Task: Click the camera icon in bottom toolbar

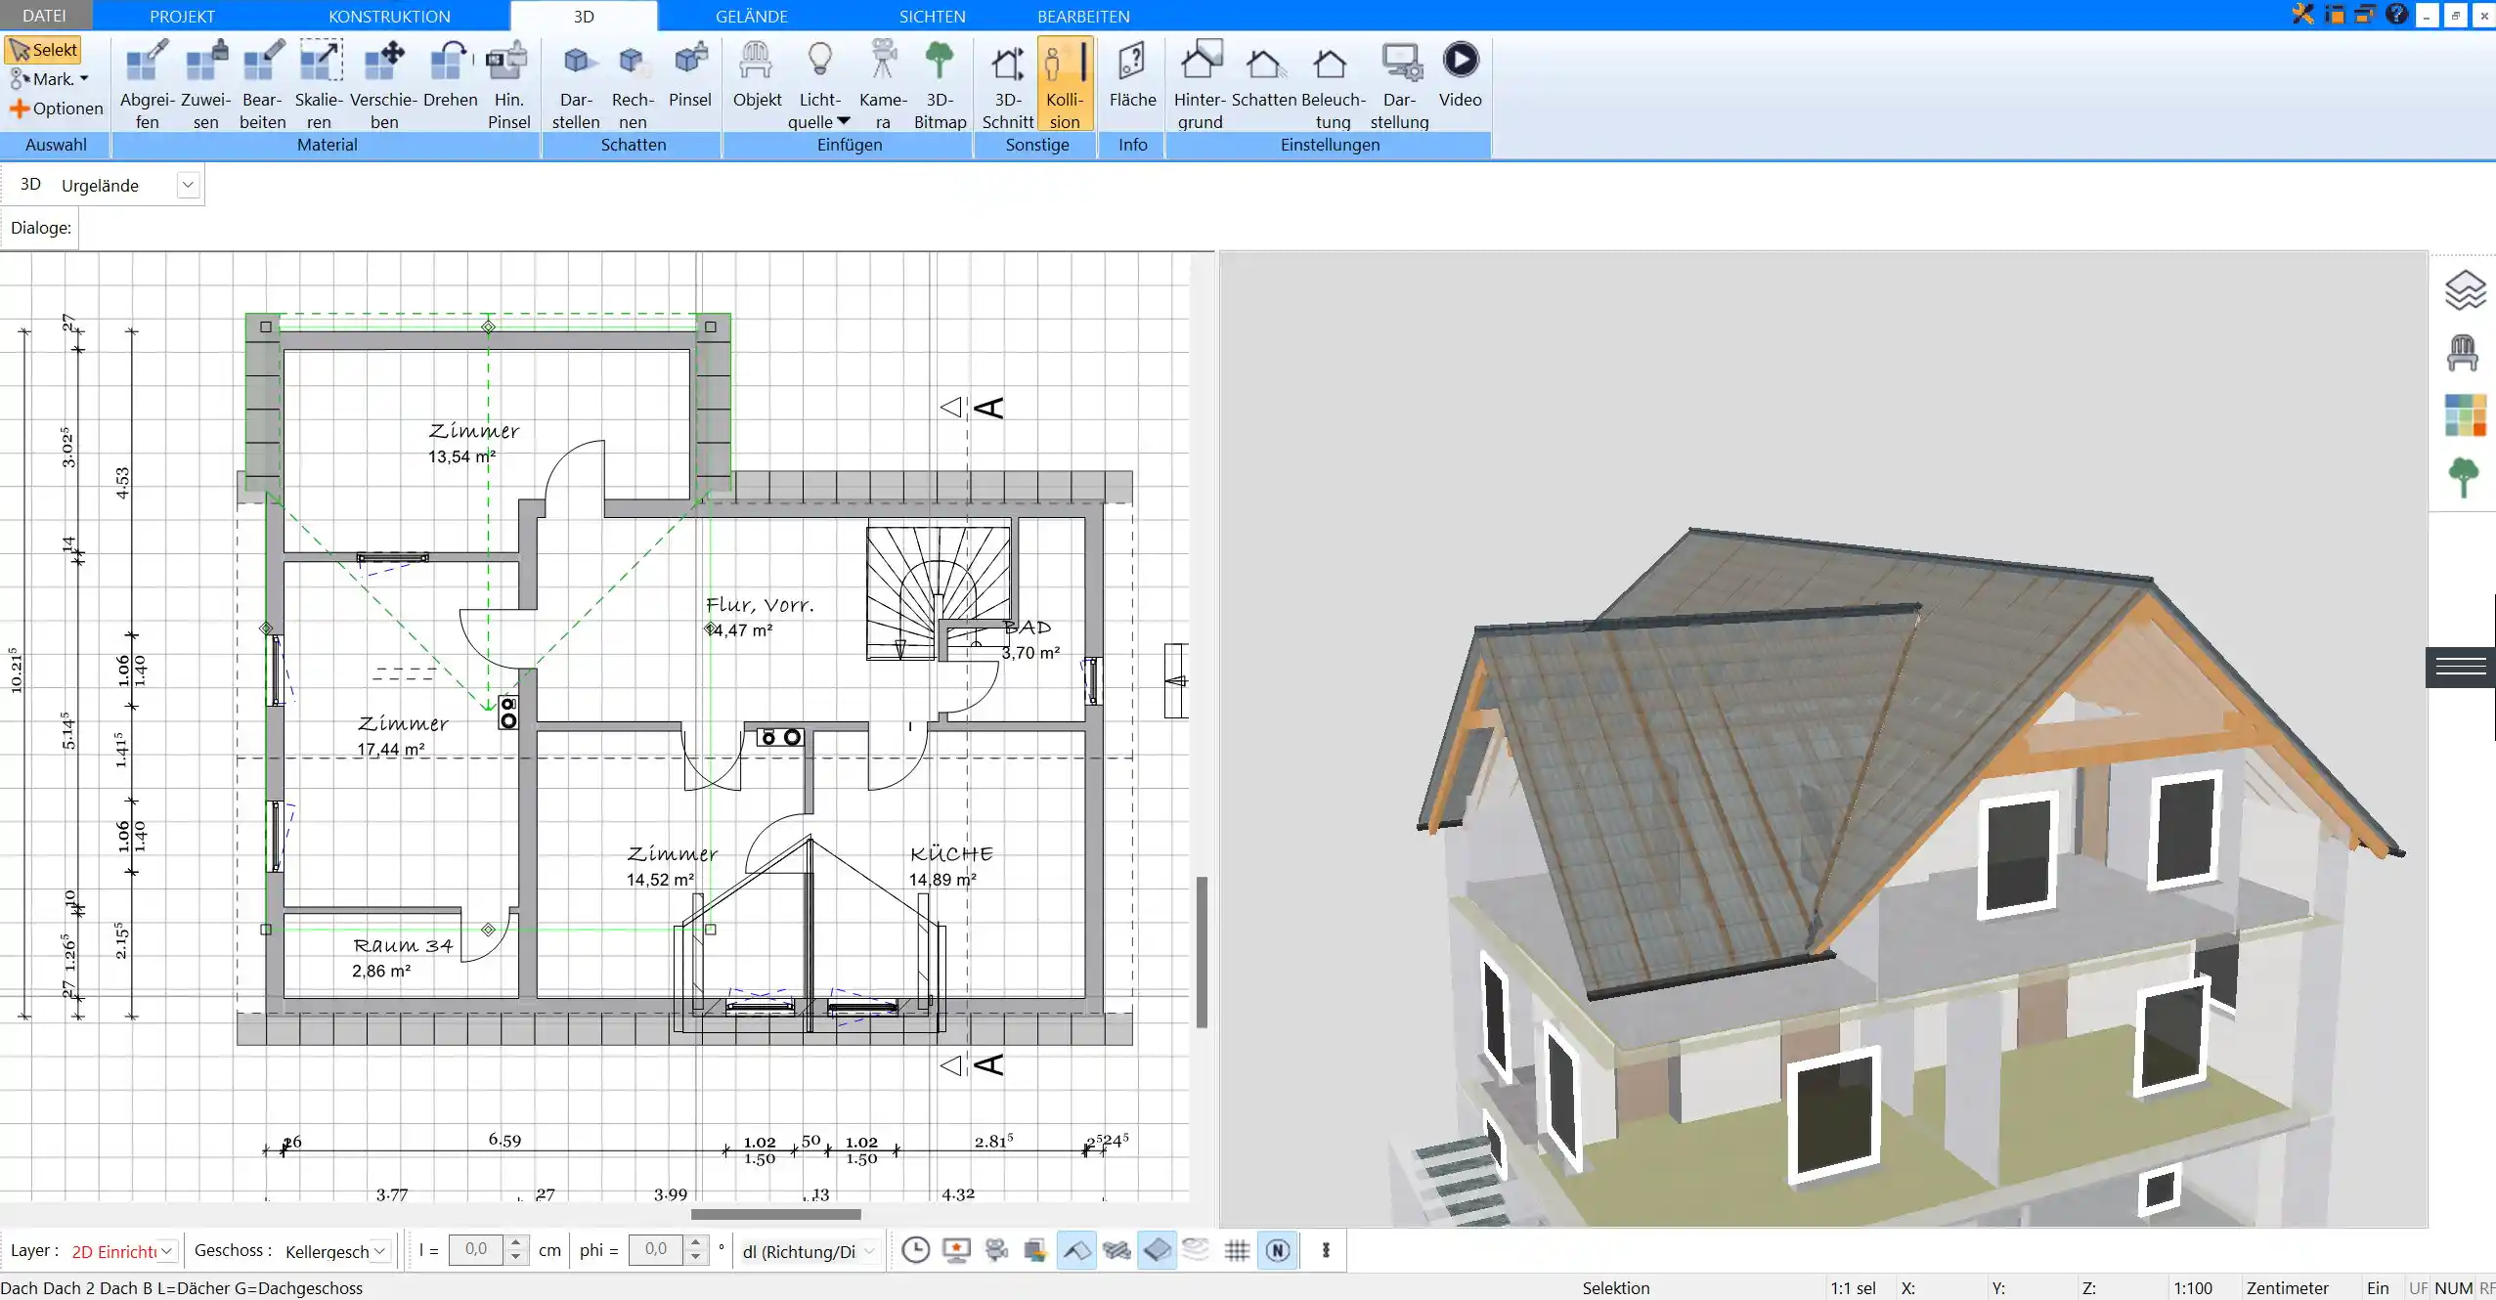Action: click(996, 1250)
